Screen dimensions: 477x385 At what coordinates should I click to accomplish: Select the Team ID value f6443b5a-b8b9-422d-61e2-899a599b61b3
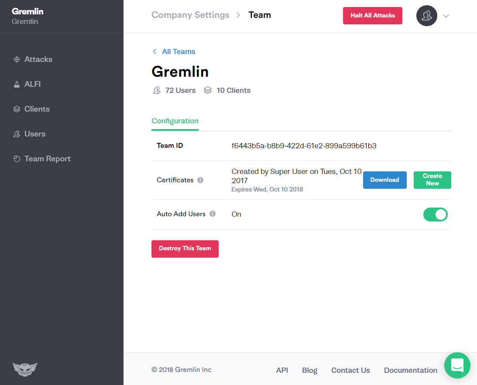pos(304,146)
